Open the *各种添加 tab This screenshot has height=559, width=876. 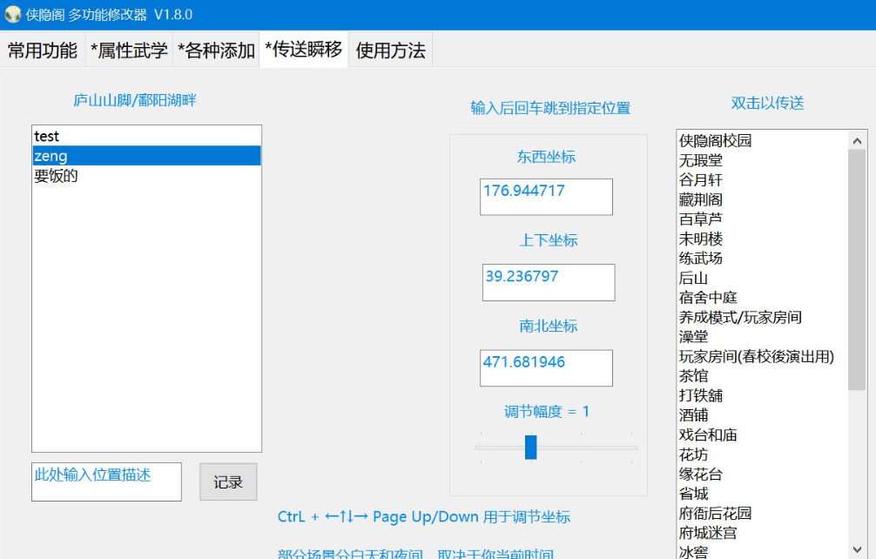pyautogui.click(x=216, y=51)
